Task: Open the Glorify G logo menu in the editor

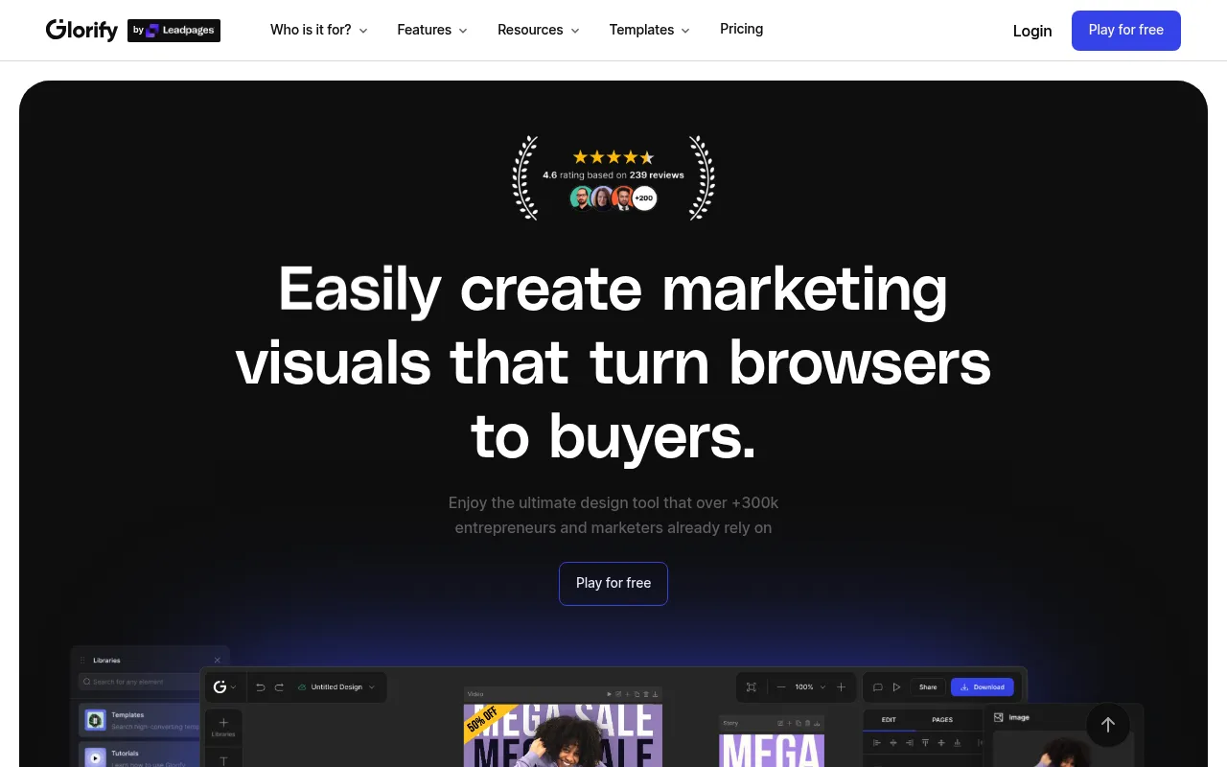Action: [224, 687]
